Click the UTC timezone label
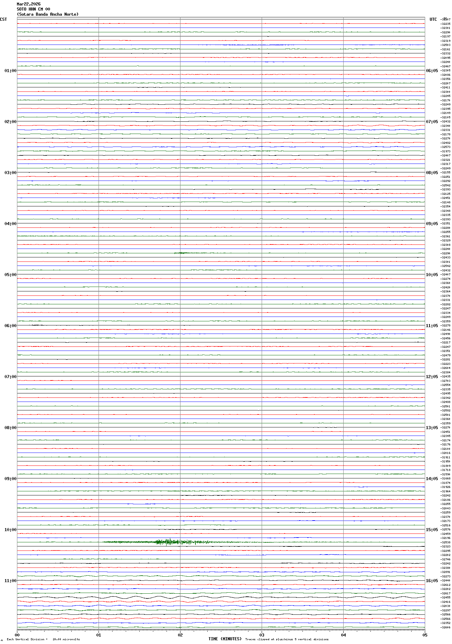Image resolution: width=452 pixels, height=644 pixels. coord(433,19)
